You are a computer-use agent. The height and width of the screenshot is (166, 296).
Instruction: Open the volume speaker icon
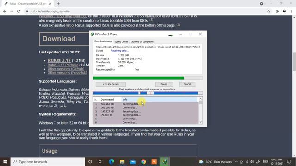click(x=252, y=162)
